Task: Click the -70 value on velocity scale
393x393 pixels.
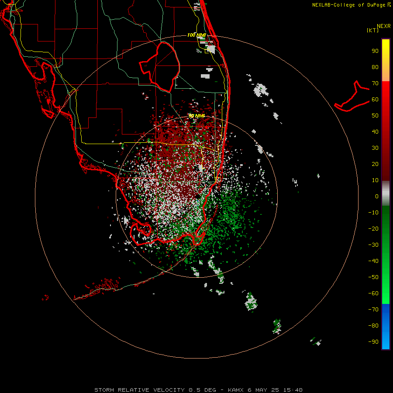Action: click(x=373, y=310)
